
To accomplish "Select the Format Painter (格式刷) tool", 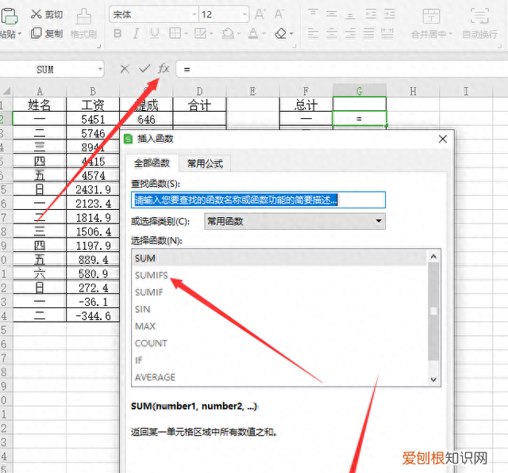I will [83, 25].
